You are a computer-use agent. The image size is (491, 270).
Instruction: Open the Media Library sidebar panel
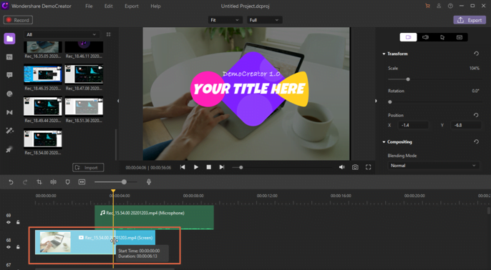(9, 39)
